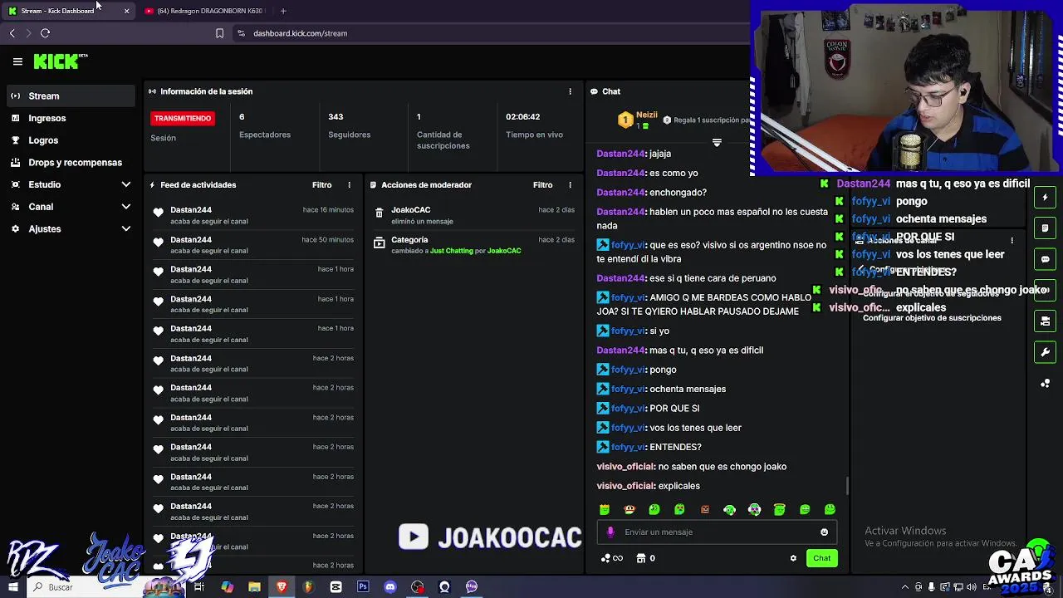This screenshot has width=1063, height=598.
Task: Go to Logros in the sidebar
Action: 70,140
